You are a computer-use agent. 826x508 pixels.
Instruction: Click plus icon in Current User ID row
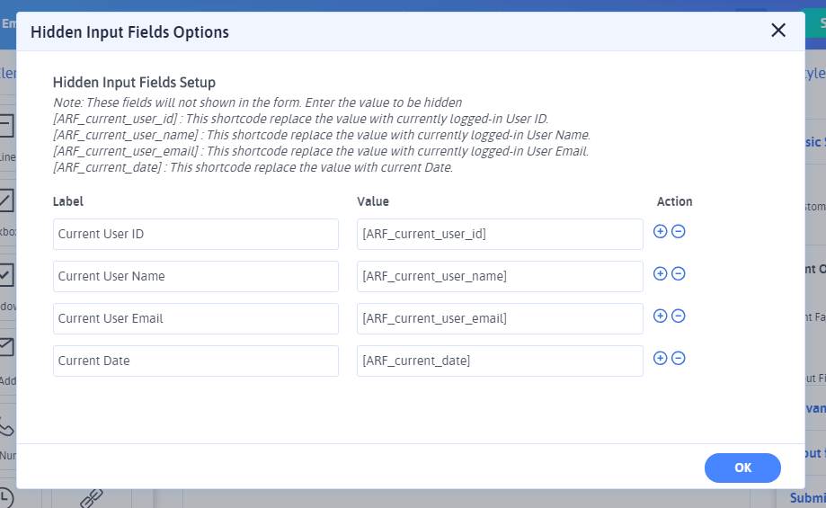click(x=660, y=231)
